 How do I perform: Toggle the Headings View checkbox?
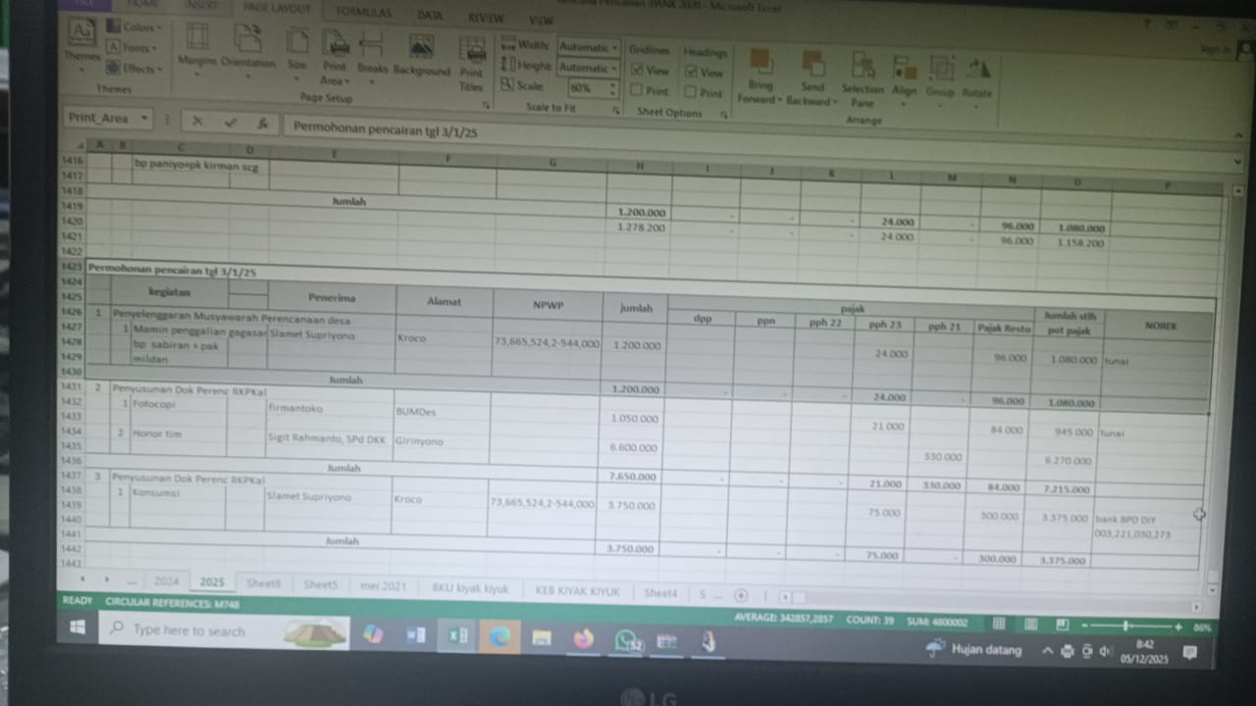pos(691,72)
